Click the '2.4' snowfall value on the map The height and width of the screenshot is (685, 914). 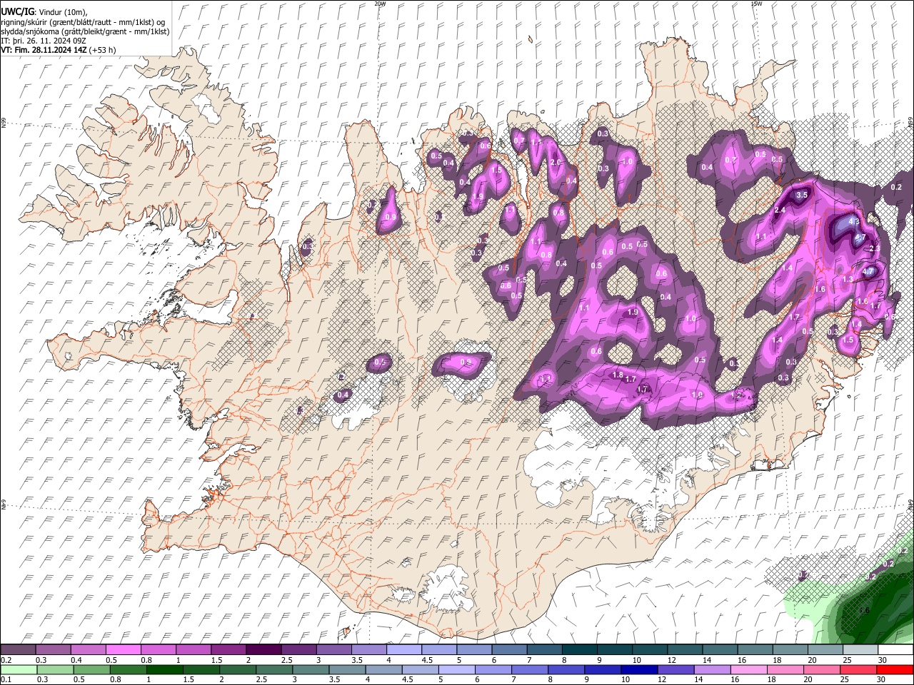[x=780, y=210]
